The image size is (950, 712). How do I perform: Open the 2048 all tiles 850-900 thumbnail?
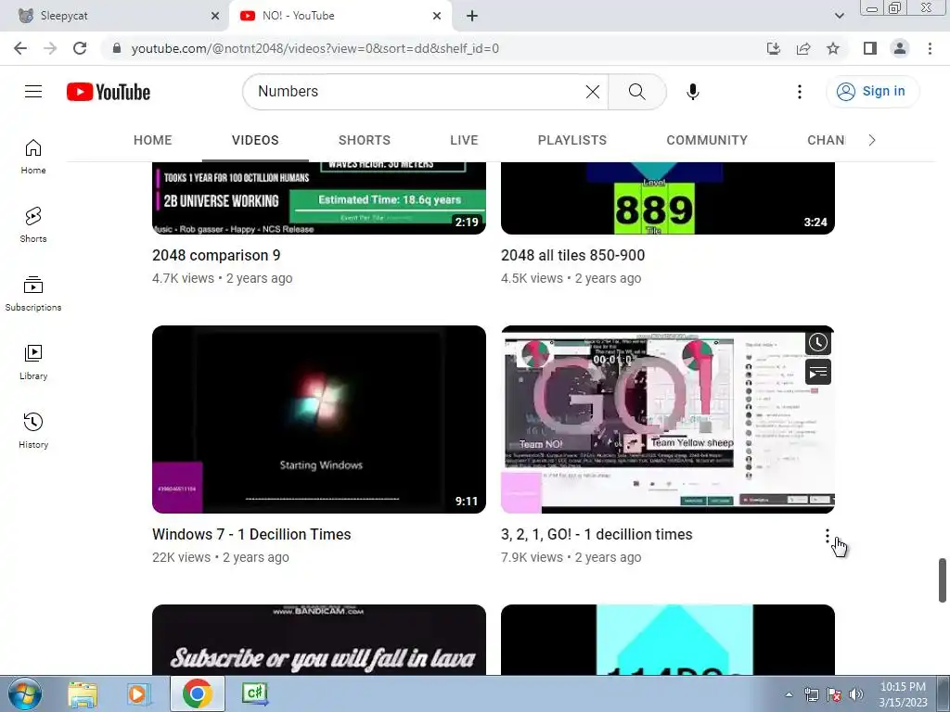(x=668, y=198)
